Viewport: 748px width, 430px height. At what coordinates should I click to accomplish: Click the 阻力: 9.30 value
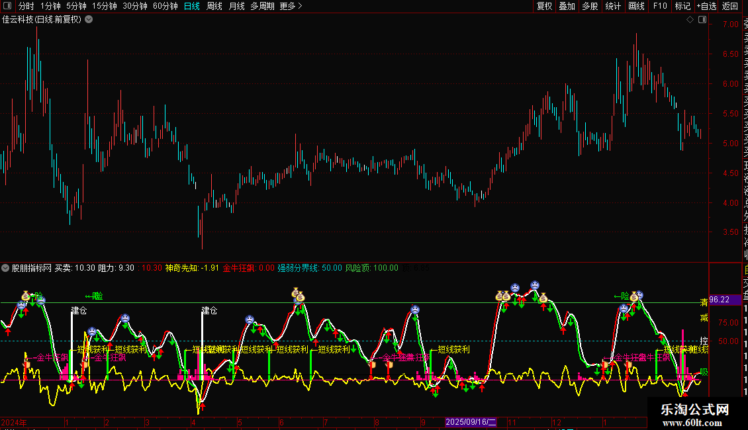point(116,268)
